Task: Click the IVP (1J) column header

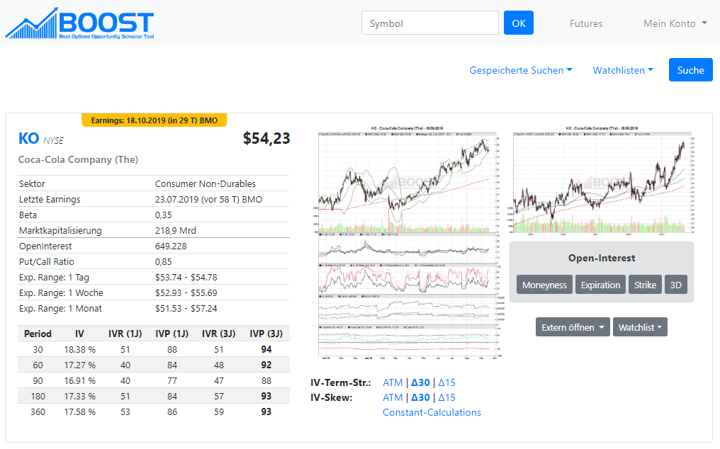Action: coord(171,334)
